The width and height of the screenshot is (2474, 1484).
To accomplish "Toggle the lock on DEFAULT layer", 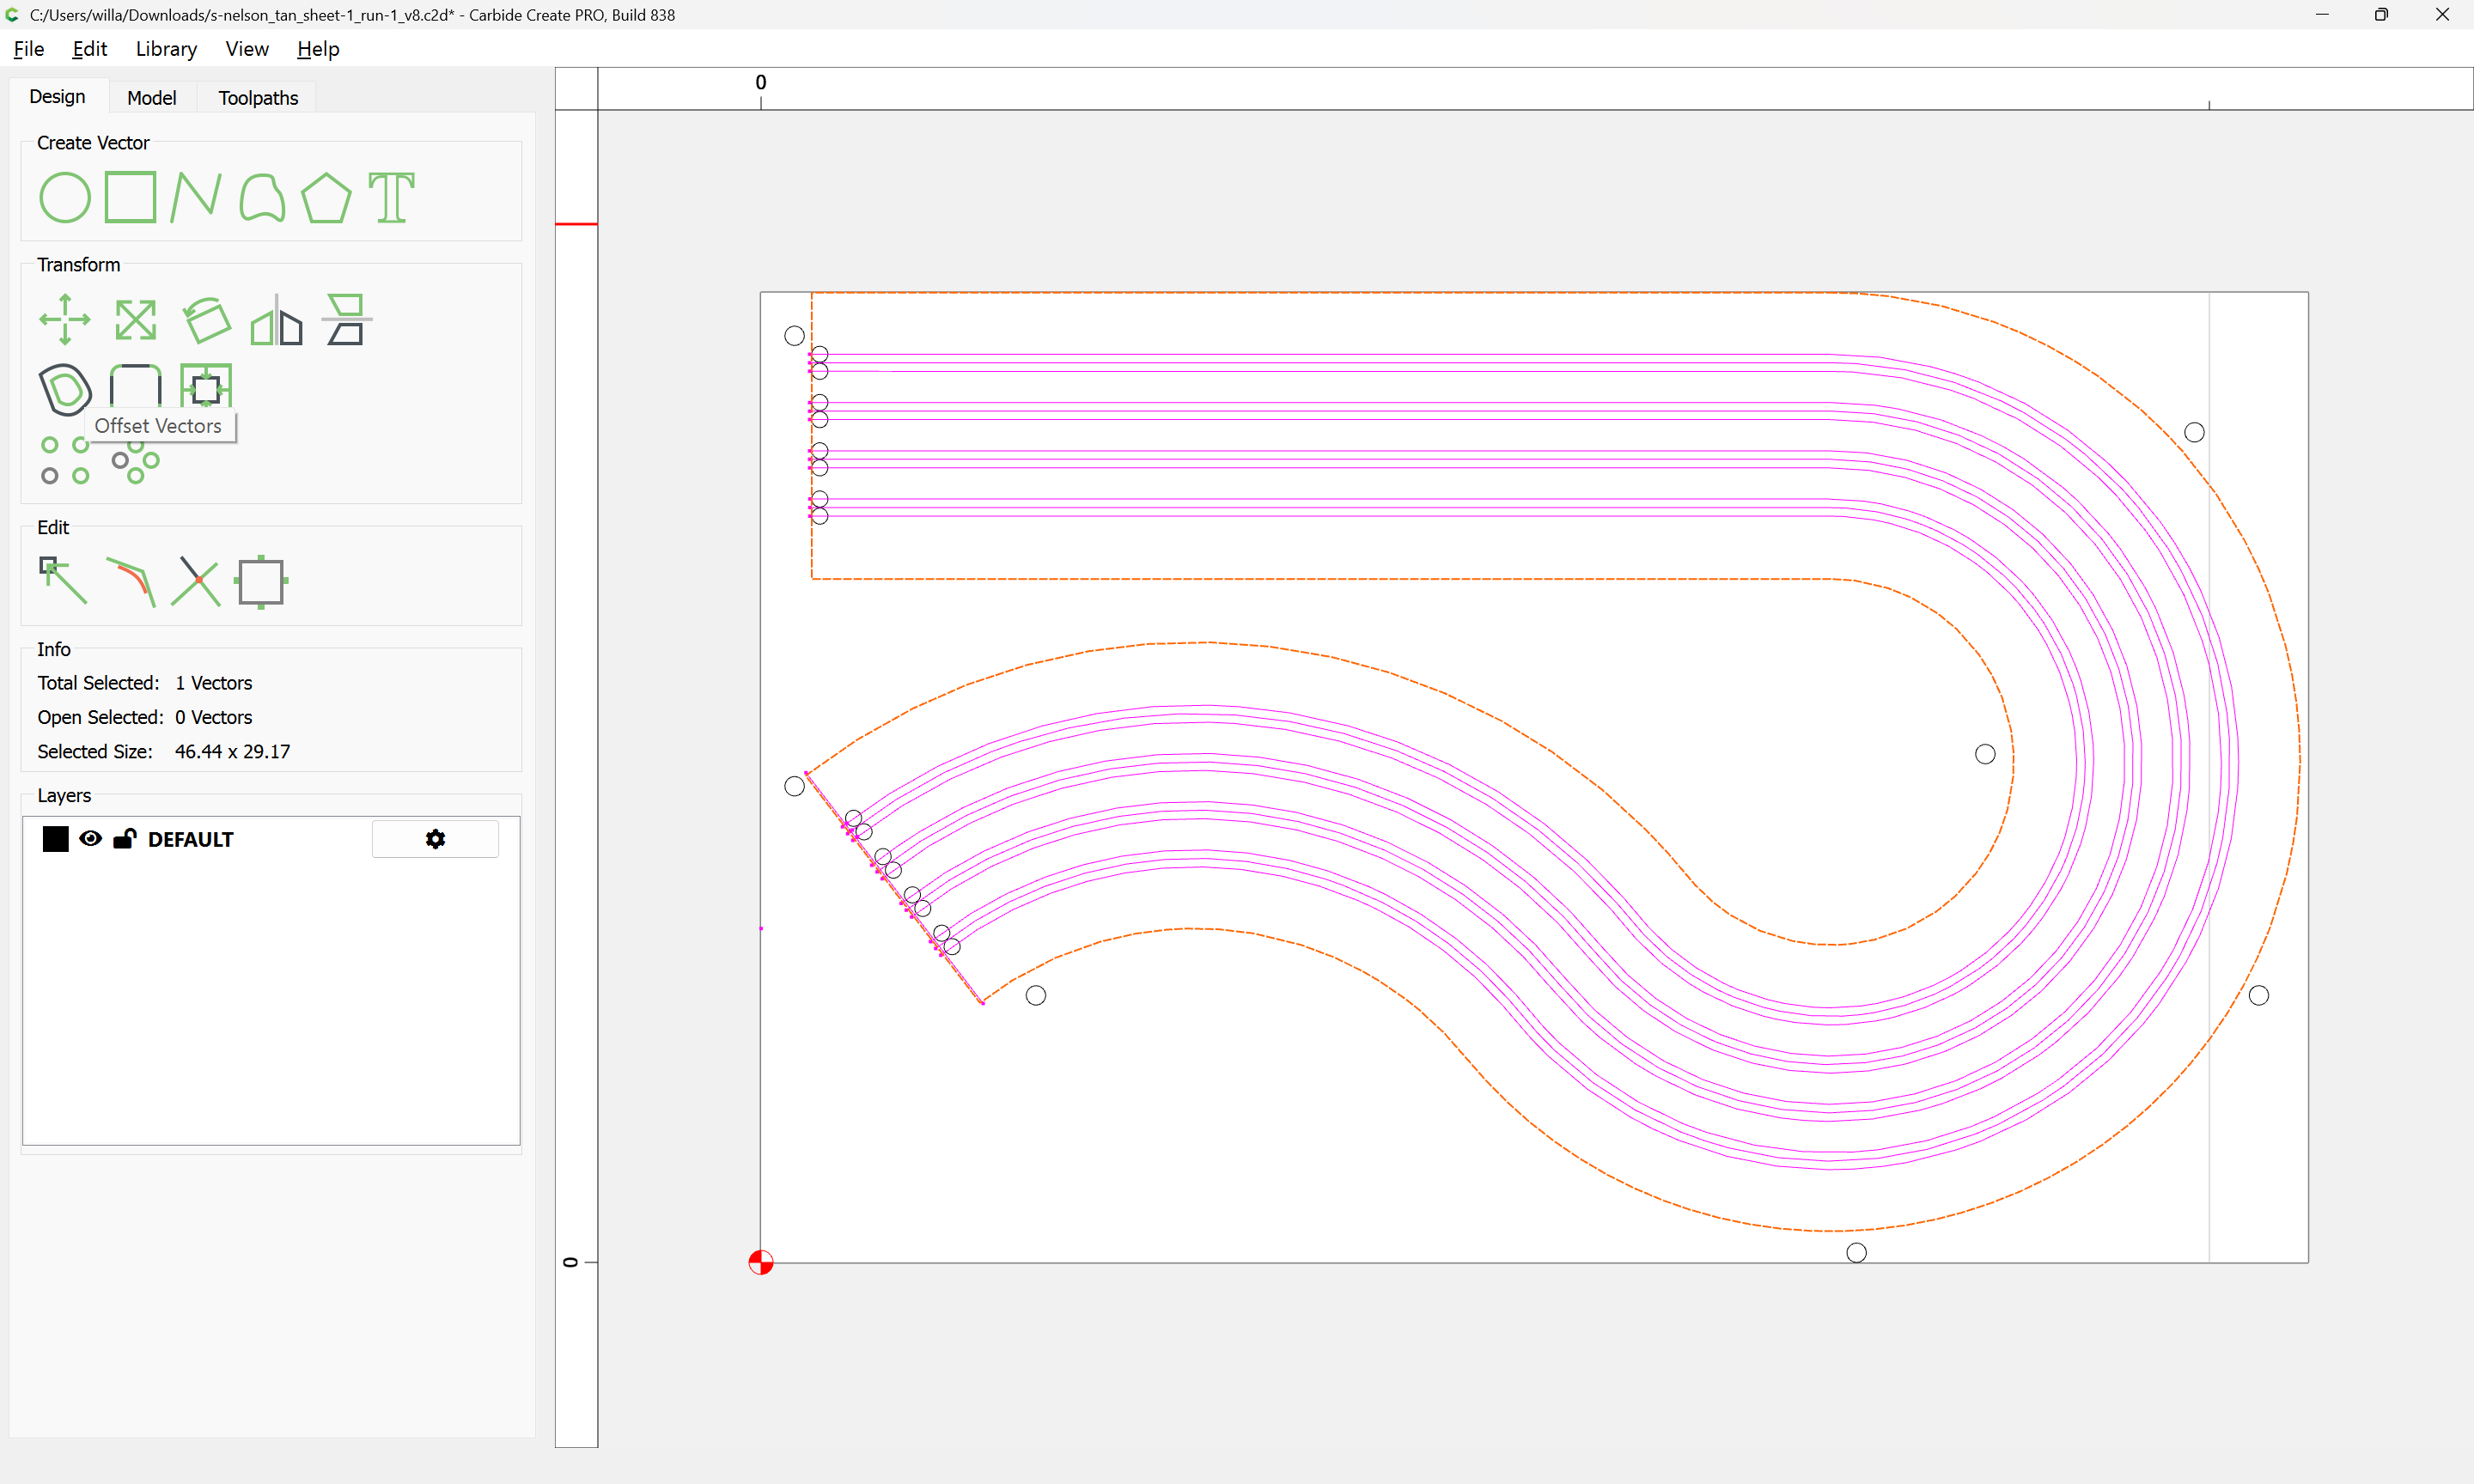I will click(x=125, y=839).
